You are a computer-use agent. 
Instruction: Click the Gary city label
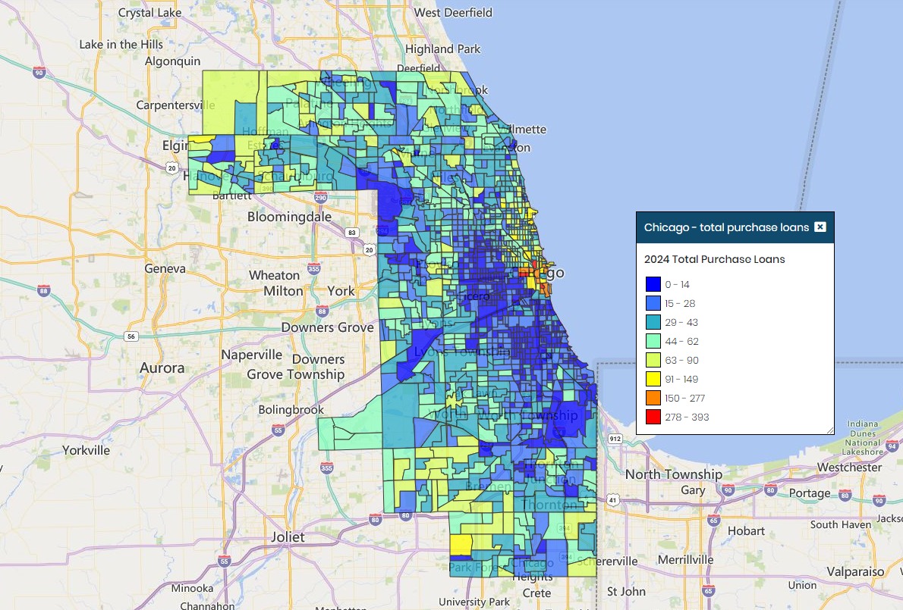click(x=692, y=490)
